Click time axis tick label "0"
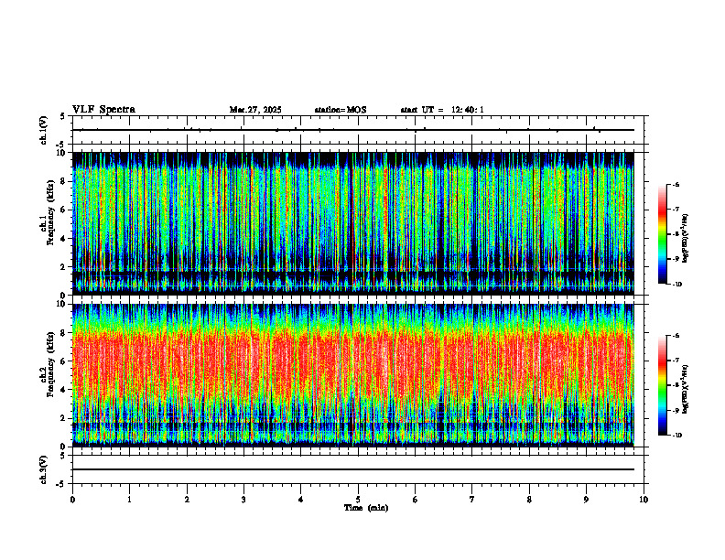This screenshot has width=725, height=560. 72,500
